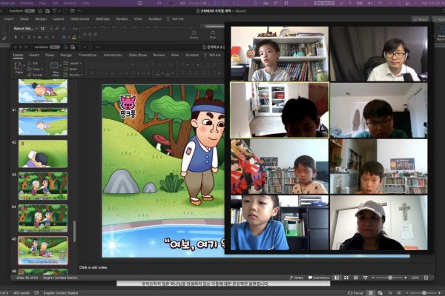The height and width of the screenshot is (296, 445).
Task: Switch PowerPoint to Reading view
Action: pos(355,277)
